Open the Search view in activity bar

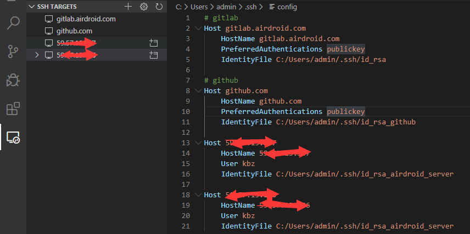point(13,23)
